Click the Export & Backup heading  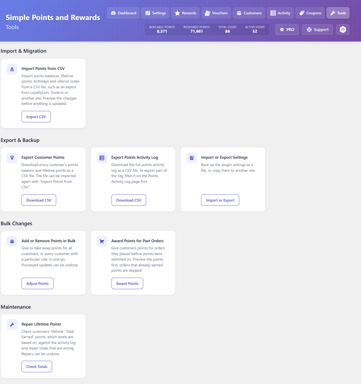coord(20,140)
